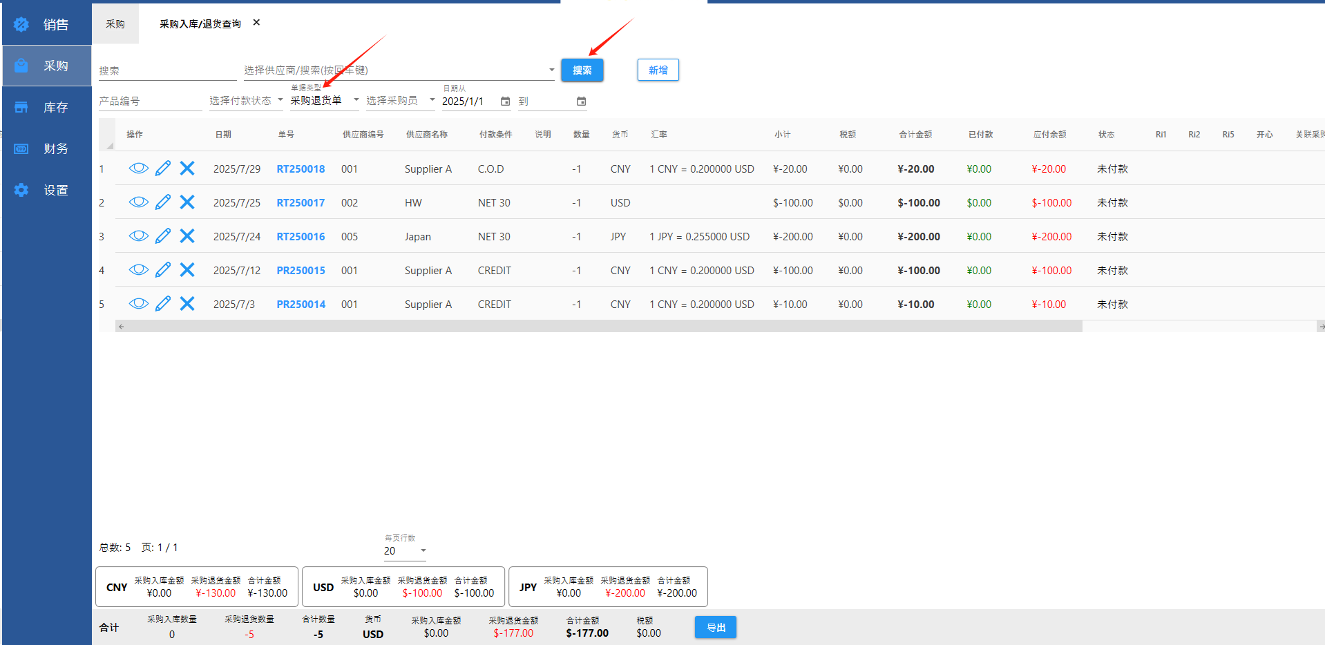Close the 采购入库/退货查询 tab
This screenshot has width=1325, height=645.
point(256,23)
